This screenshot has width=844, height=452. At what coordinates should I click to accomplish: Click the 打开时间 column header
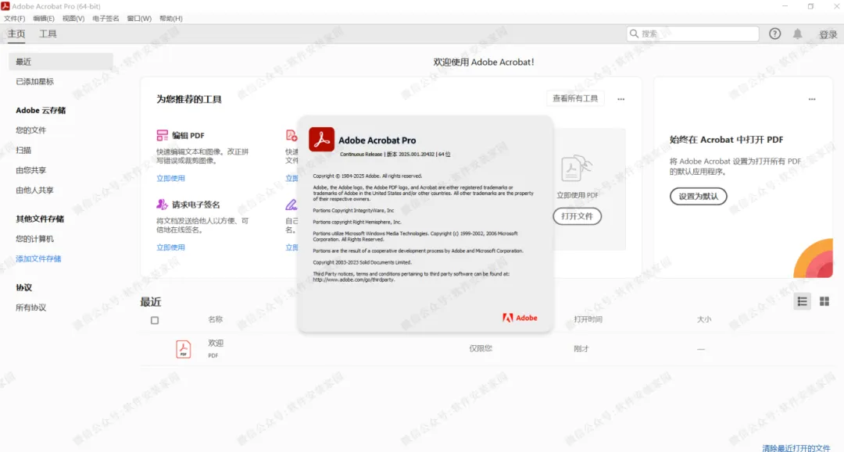[588, 319]
